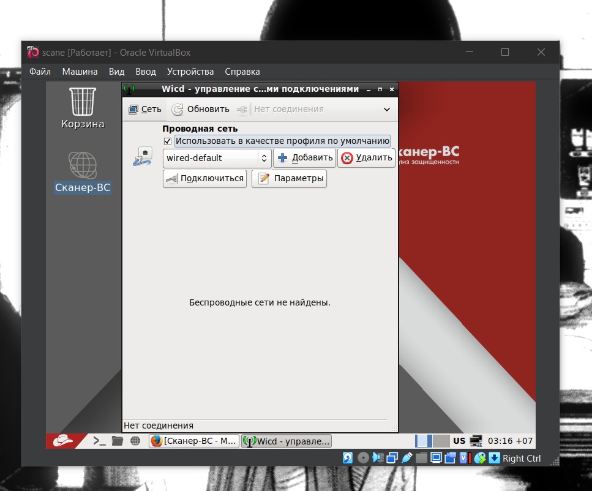Open the Корзина trash icon on the desktop
Image resolution: width=592 pixels, height=491 pixels.
click(x=83, y=108)
